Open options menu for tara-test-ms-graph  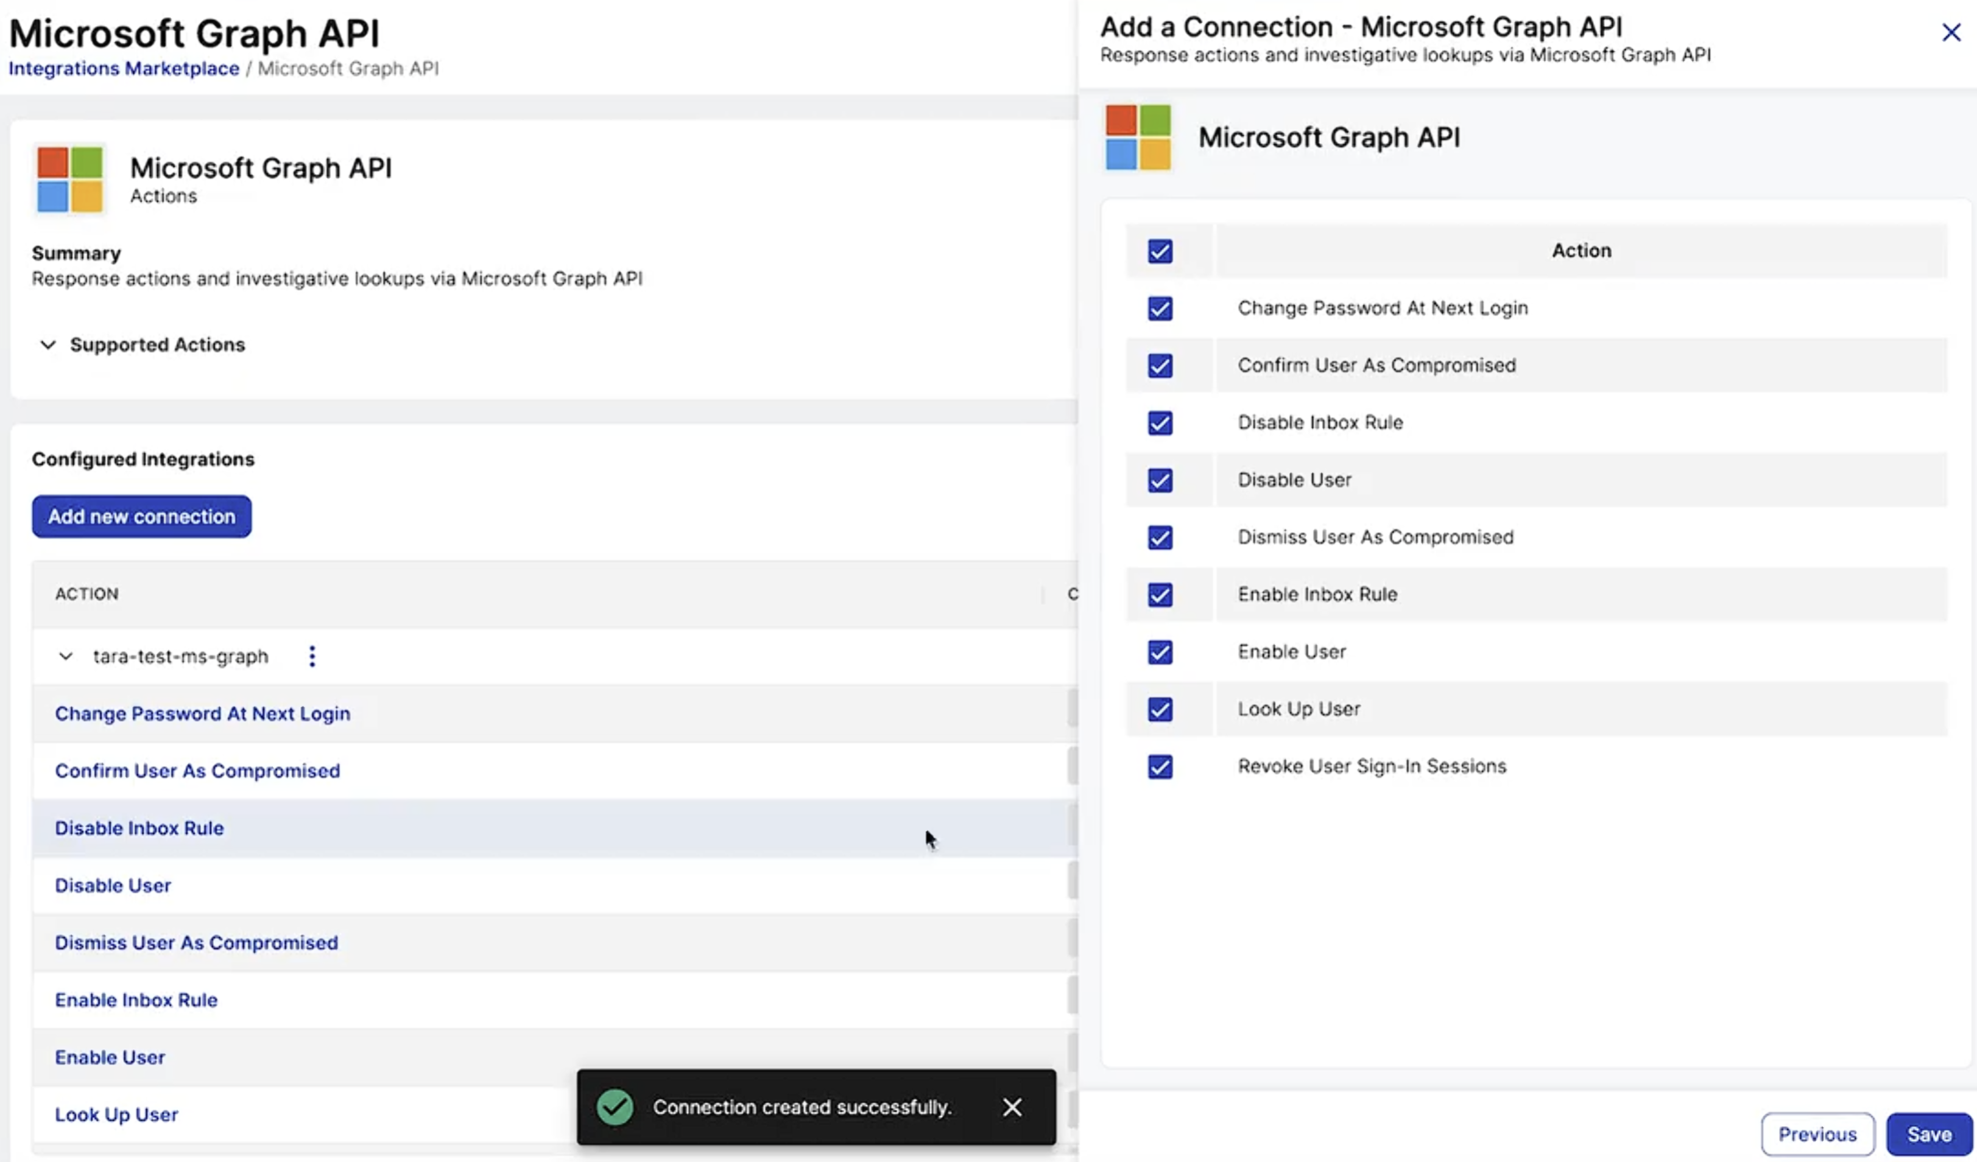pos(312,656)
